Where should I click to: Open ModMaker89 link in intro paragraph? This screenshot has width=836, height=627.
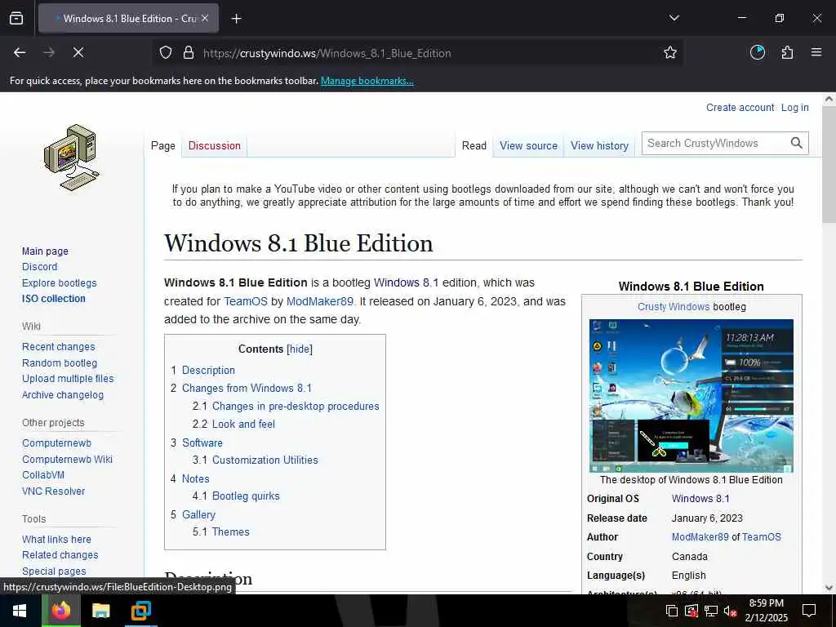coord(320,301)
